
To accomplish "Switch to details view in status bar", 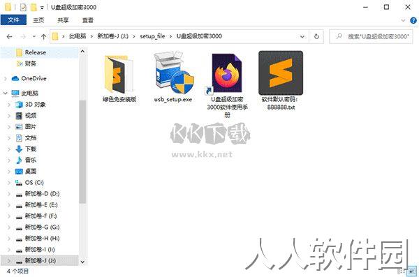I will [x=400, y=271].
